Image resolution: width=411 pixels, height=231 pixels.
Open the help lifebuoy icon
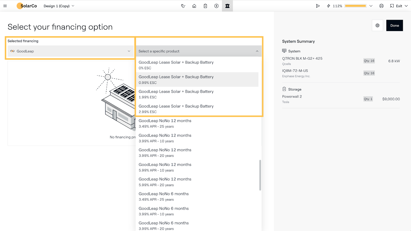click(381, 6)
